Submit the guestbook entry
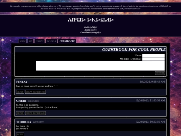 pos(160,73)
